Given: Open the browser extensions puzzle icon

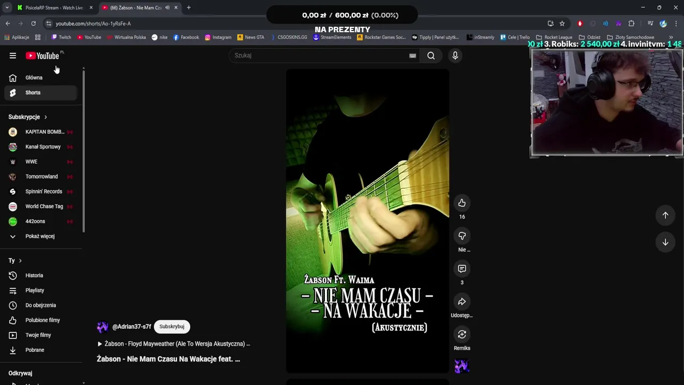Looking at the screenshot, I should [x=632, y=24].
